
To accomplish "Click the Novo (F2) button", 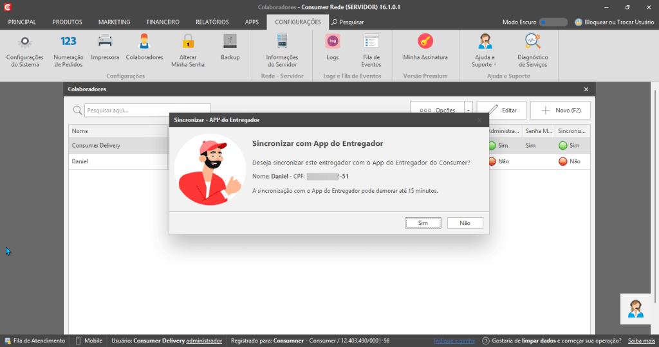I will [x=561, y=111].
